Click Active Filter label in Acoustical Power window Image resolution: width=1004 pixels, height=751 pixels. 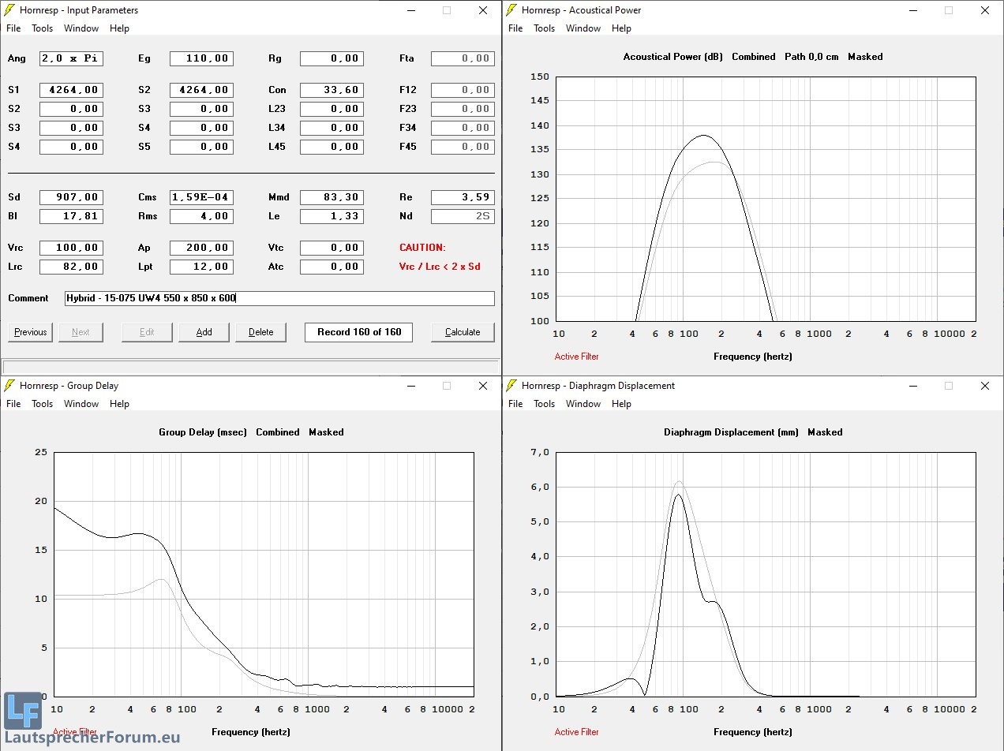pyautogui.click(x=576, y=357)
